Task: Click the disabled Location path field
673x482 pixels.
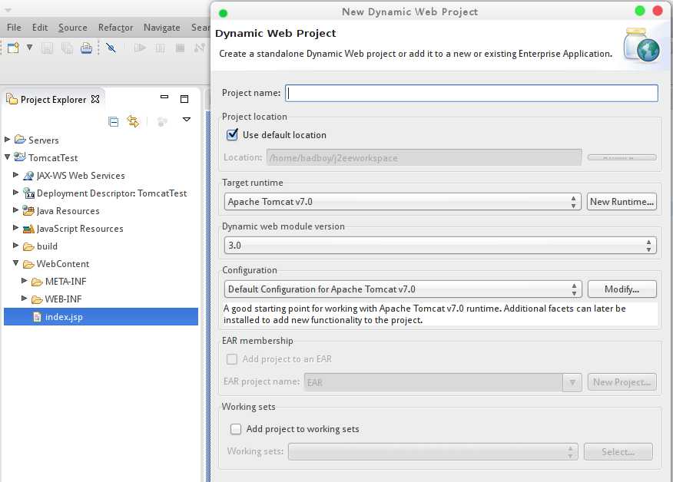Action: click(x=424, y=157)
